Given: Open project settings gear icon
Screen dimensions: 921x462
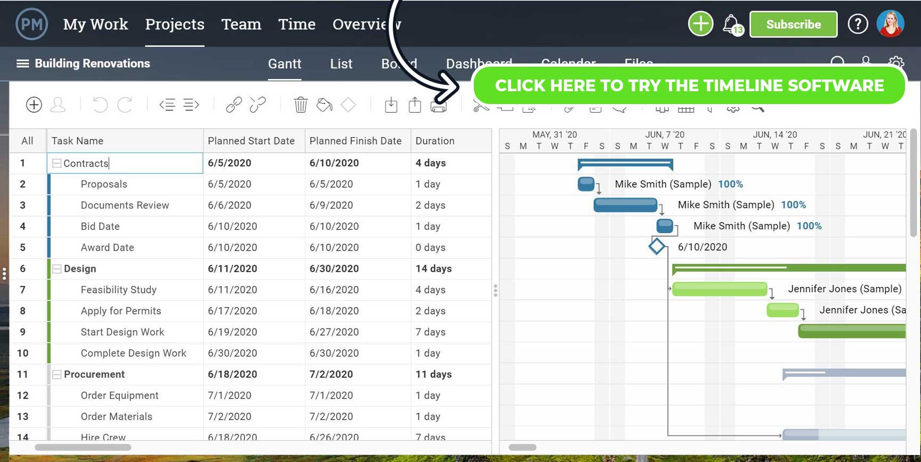Looking at the screenshot, I should tap(896, 63).
